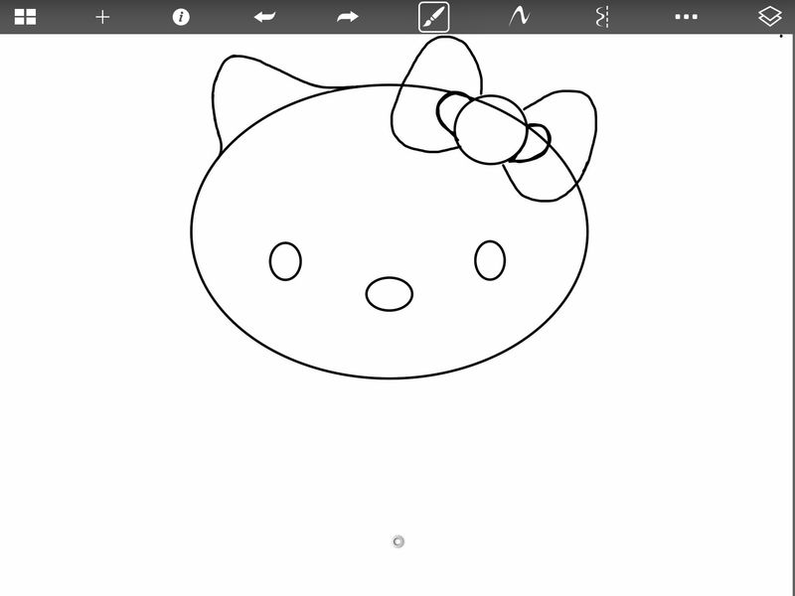Image resolution: width=795 pixels, height=596 pixels.
Task: Expand the more options ellipsis menu
Action: point(686,17)
